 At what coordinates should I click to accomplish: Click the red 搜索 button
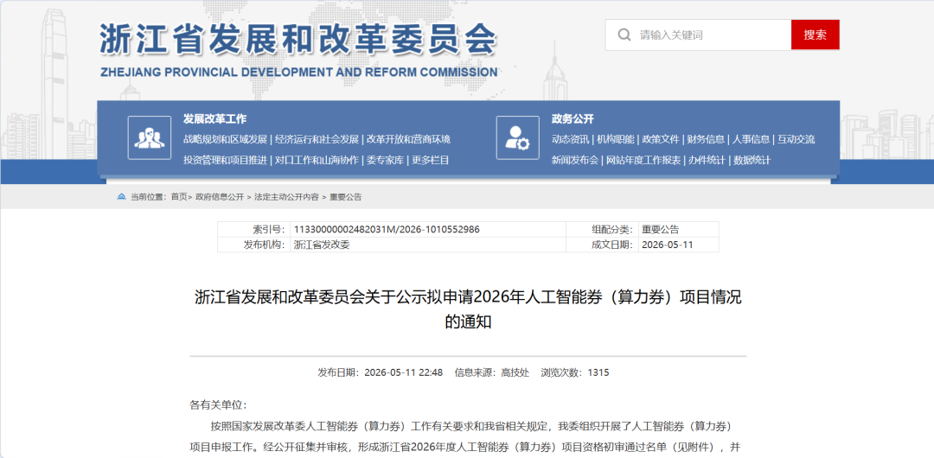click(x=815, y=35)
